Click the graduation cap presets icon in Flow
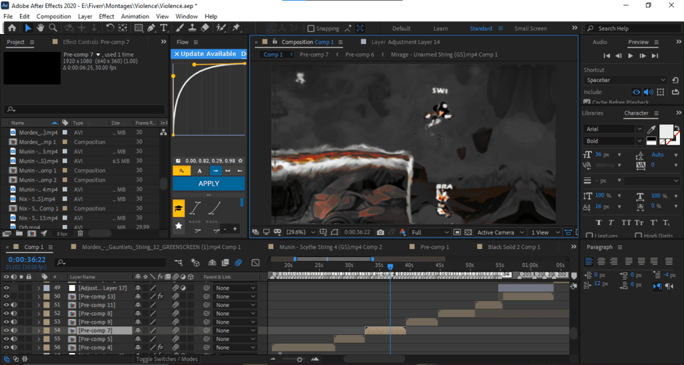This screenshot has width=684, height=365. (x=179, y=209)
